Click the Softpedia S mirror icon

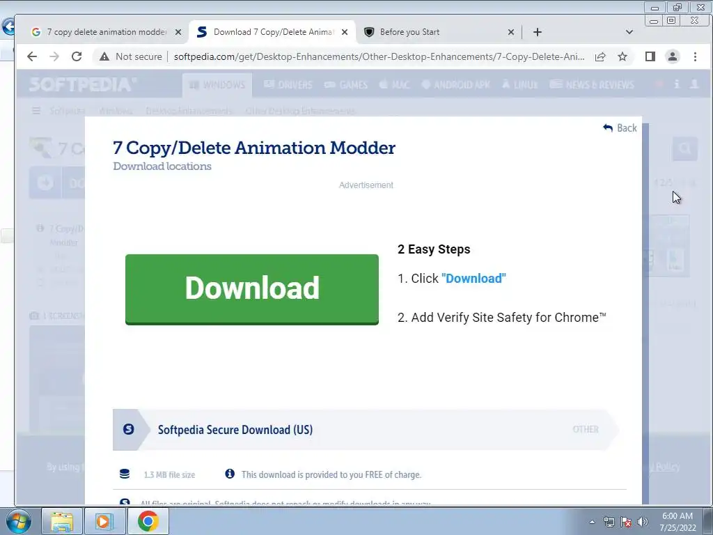(x=129, y=429)
